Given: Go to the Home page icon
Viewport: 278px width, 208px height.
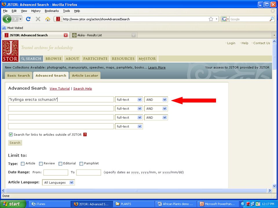Looking at the screenshot, I should pos(48,19).
